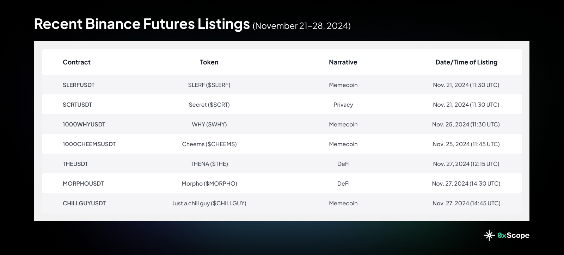Click the Recent Binance Futures Listings title
Image resolution: width=564 pixels, height=255 pixels.
[x=142, y=24]
